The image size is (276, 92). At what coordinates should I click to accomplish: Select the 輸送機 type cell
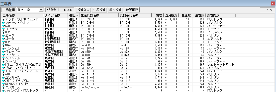coord(49,87)
